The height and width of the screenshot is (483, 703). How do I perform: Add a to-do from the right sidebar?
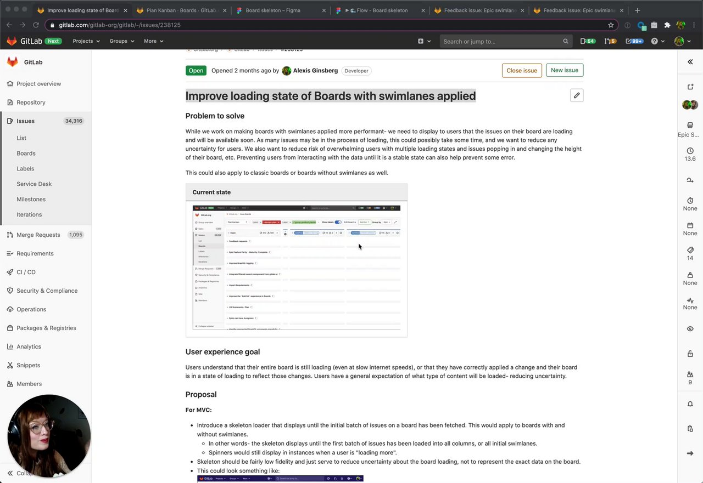[x=690, y=87]
